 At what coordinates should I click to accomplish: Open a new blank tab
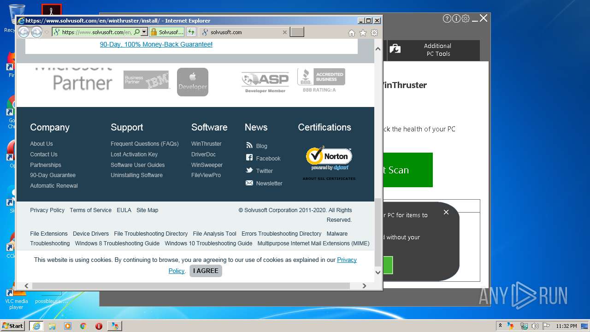297,32
